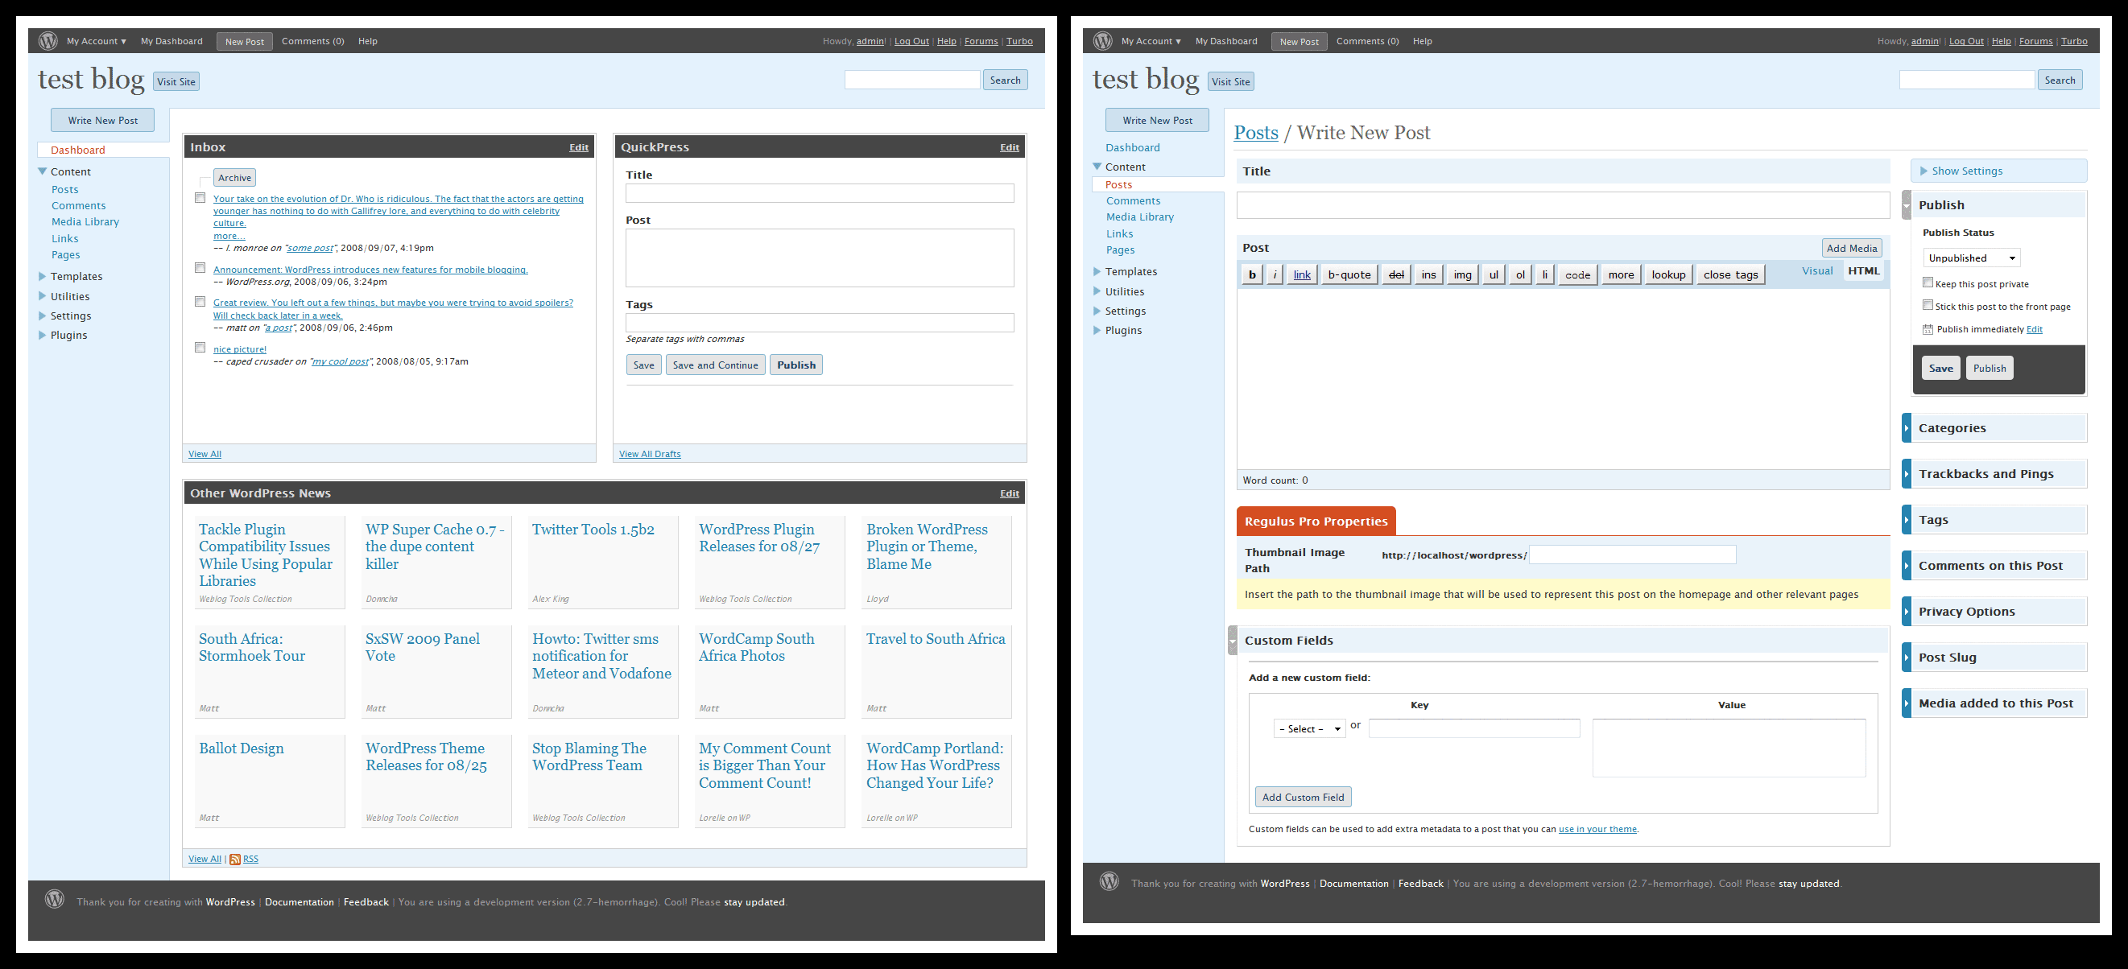Screen dimensions: 2128x969
Task: Click the WordPress logo in left window header
Action: (x=48, y=40)
